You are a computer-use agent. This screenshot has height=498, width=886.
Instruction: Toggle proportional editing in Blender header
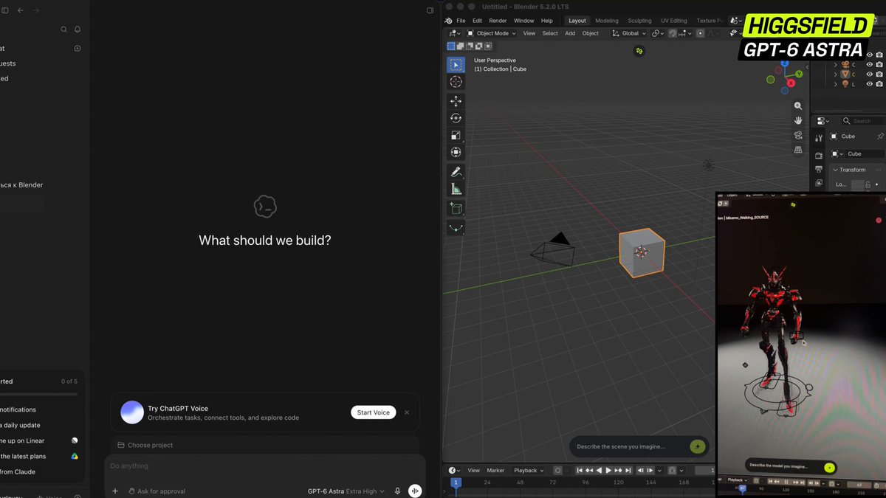point(700,33)
